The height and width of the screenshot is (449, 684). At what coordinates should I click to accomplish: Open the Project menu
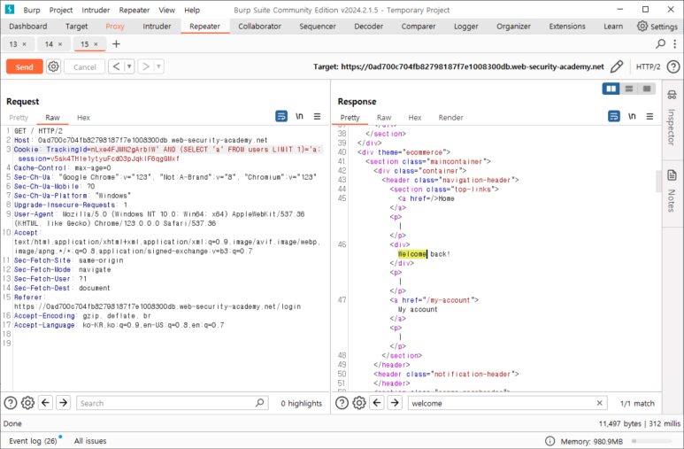click(x=61, y=10)
